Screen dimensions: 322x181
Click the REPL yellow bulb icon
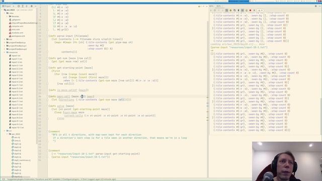230,10
